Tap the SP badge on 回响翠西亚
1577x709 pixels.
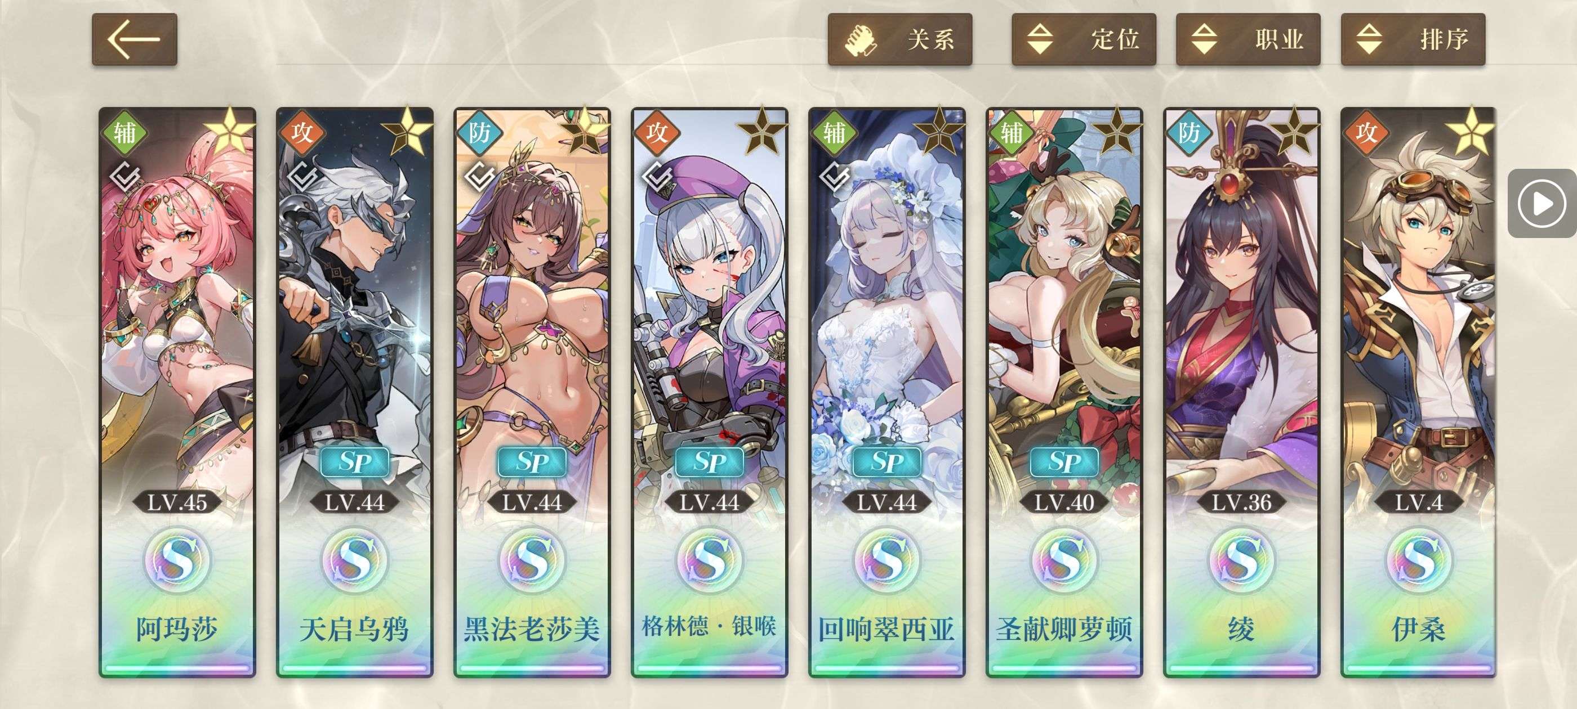(886, 462)
